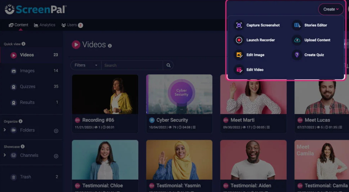The width and height of the screenshot is (349, 192).
Task: Select Images in Quick view sidebar
Action: (27, 71)
